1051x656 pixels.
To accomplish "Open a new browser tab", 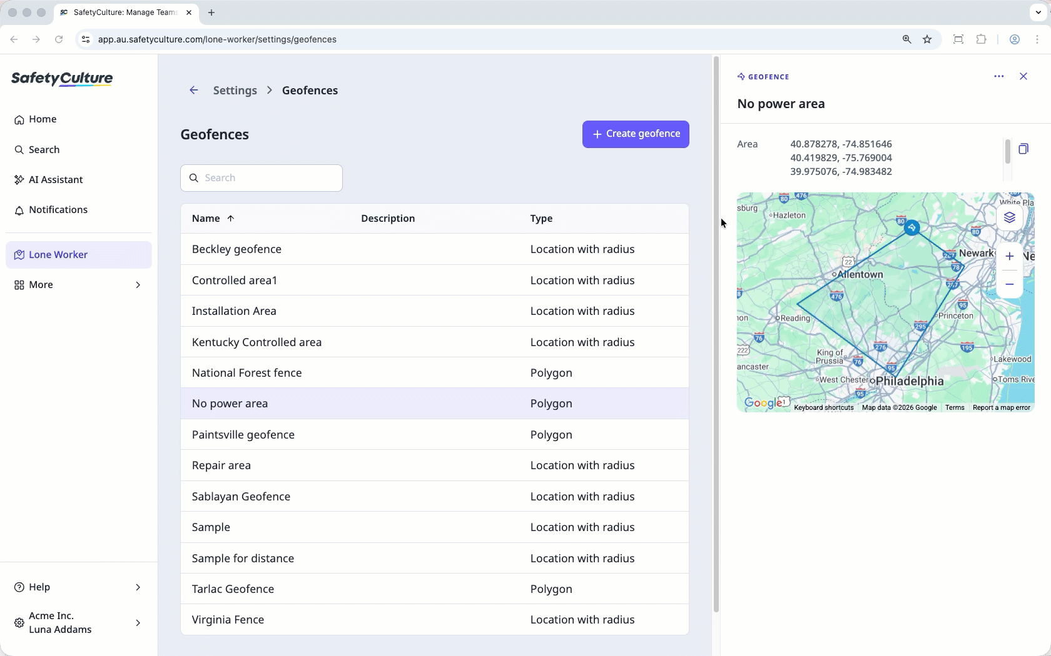I will click(211, 12).
